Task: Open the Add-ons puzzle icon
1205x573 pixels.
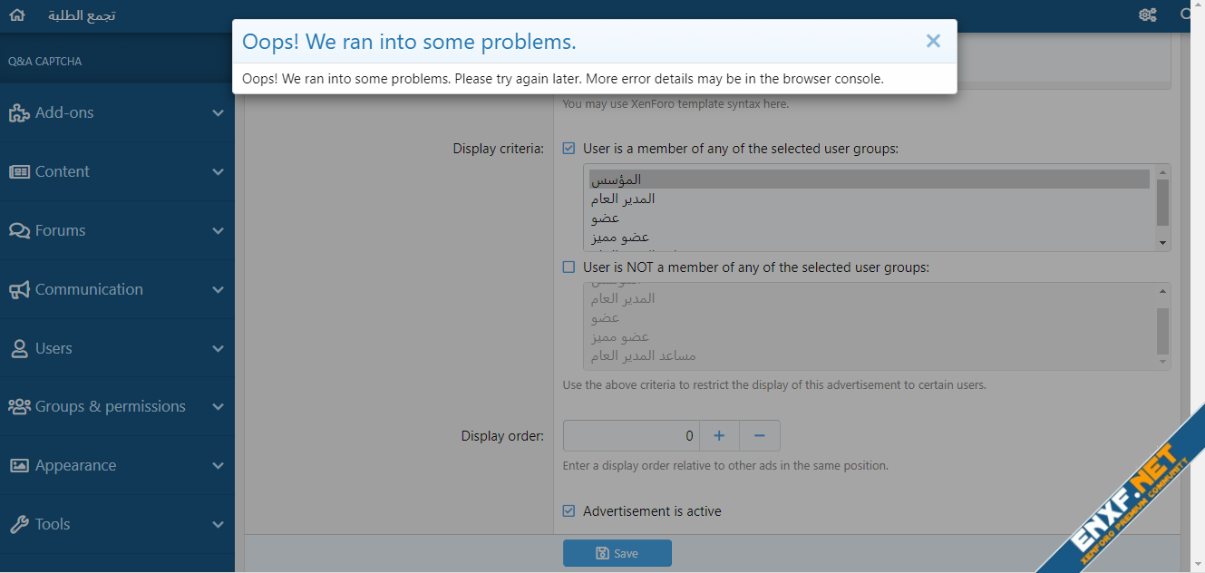Action: [19, 113]
